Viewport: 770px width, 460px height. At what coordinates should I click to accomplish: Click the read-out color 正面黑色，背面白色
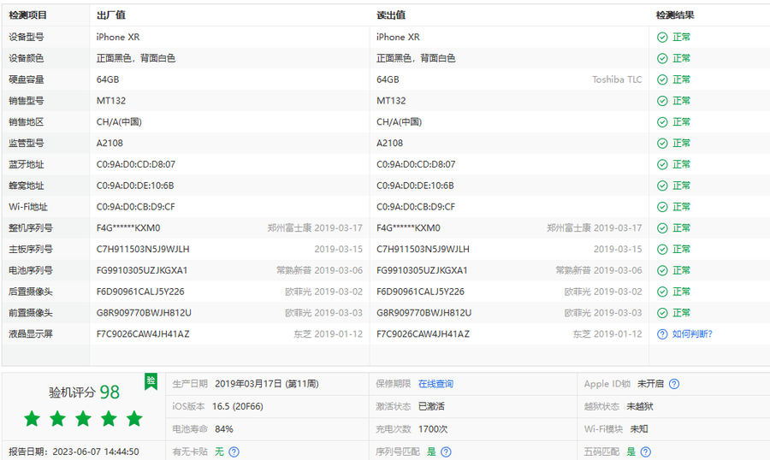[416, 58]
